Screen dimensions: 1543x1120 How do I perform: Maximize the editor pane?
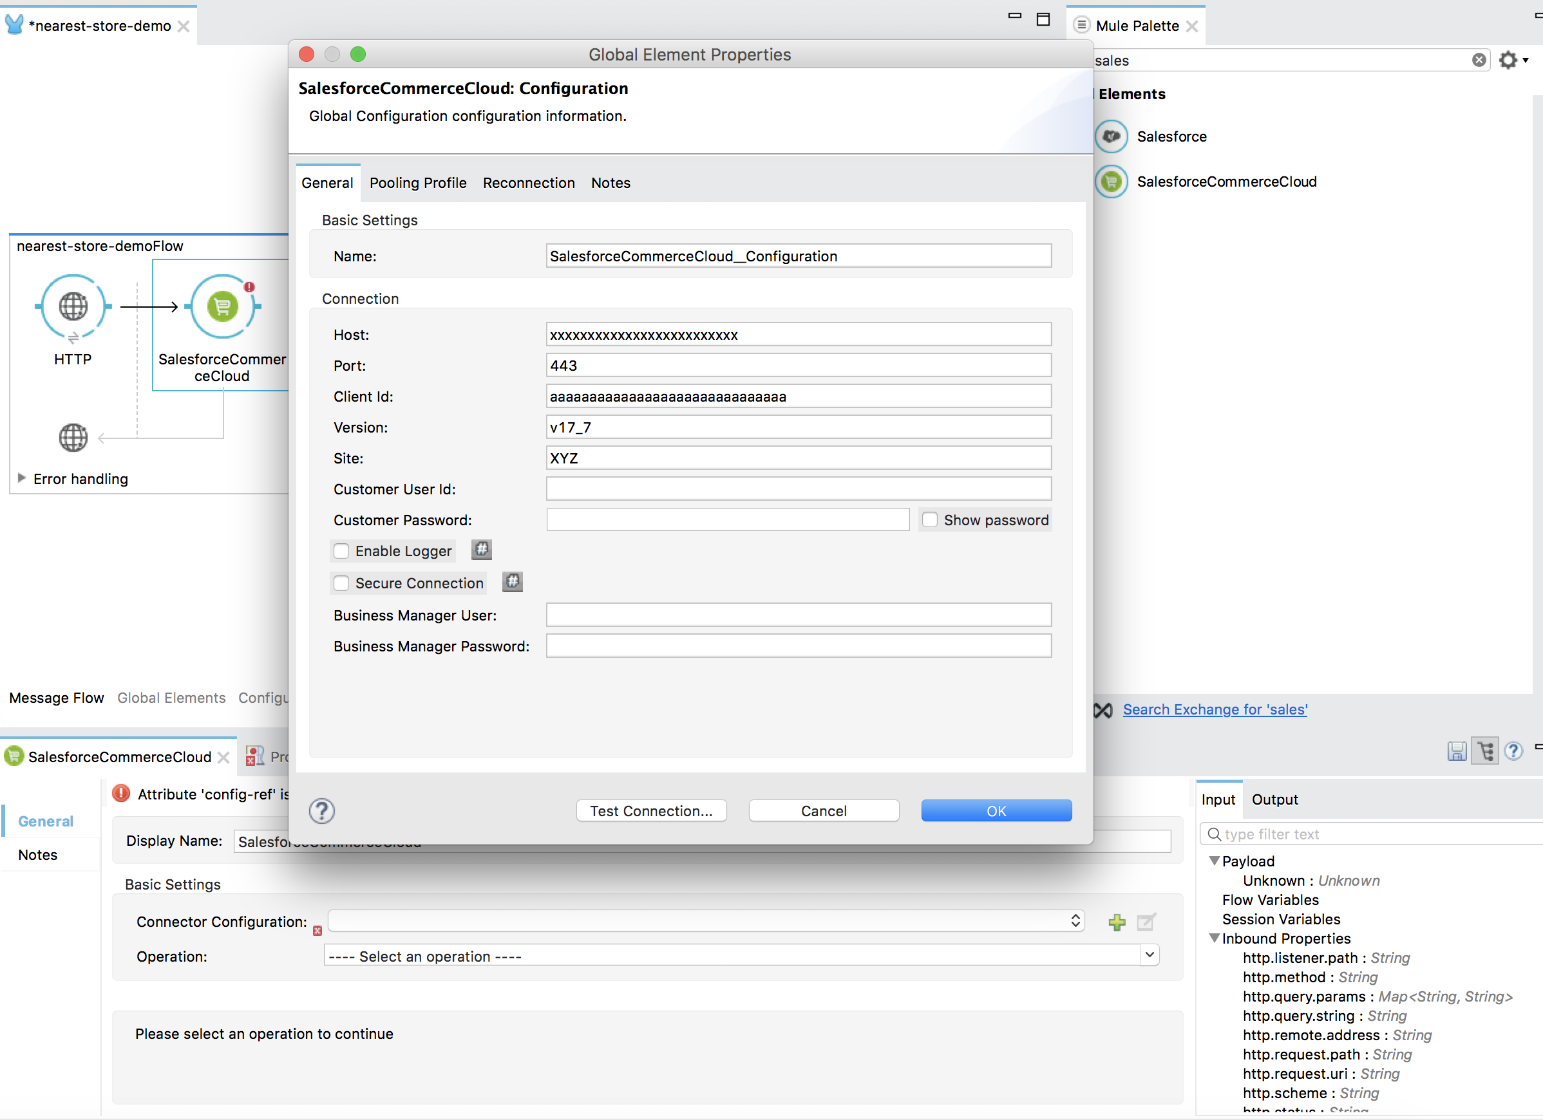pyautogui.click(x=1043, y=19)
